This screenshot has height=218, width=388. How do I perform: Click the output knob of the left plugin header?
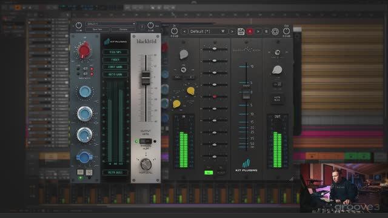coord(150,25)
